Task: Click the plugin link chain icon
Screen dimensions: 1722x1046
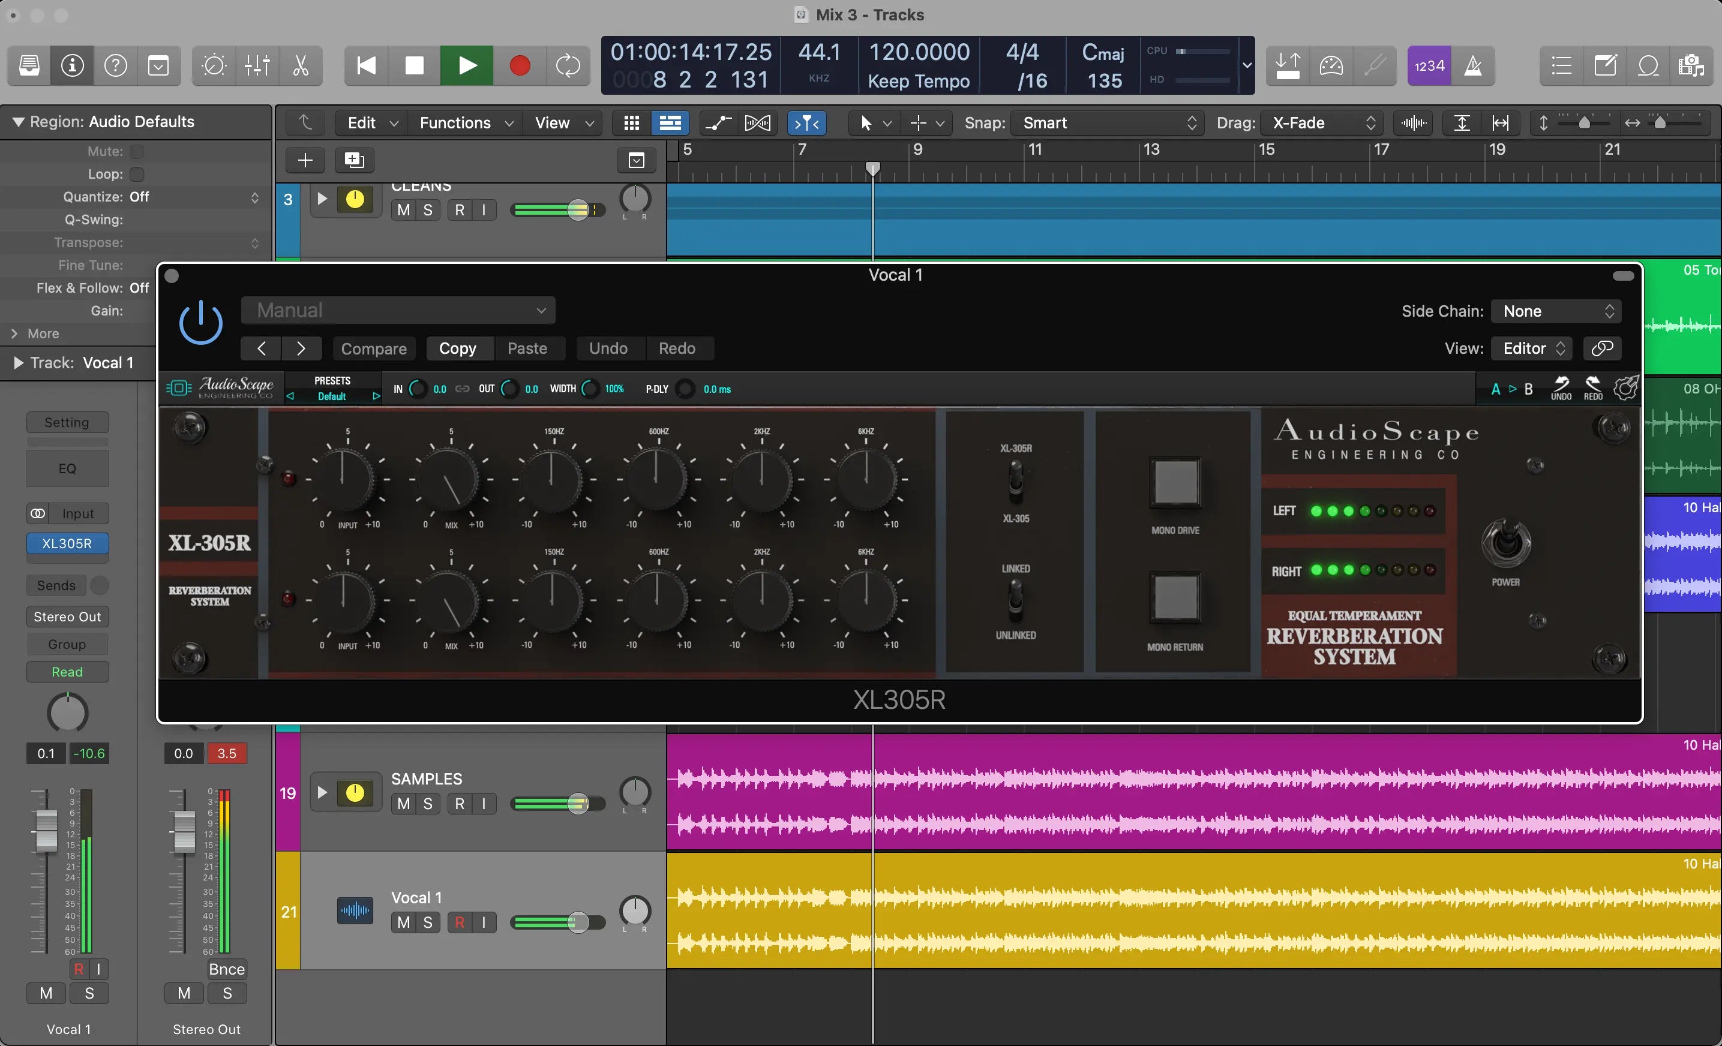Action: pos(1602,348)
